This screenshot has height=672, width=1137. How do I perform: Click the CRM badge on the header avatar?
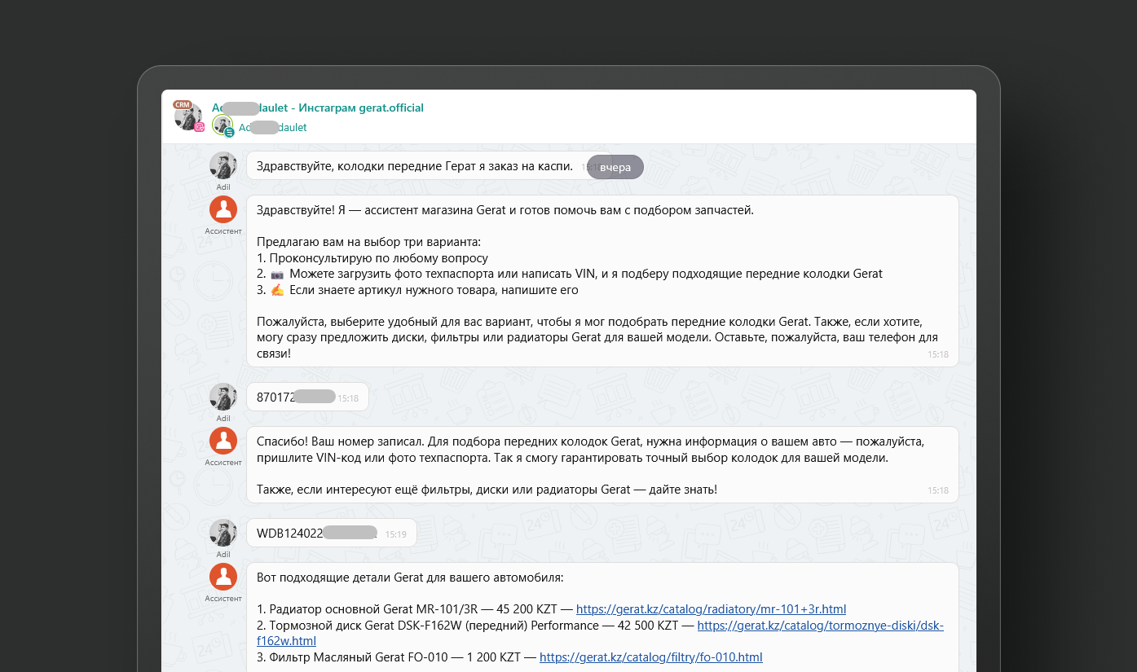182,105
